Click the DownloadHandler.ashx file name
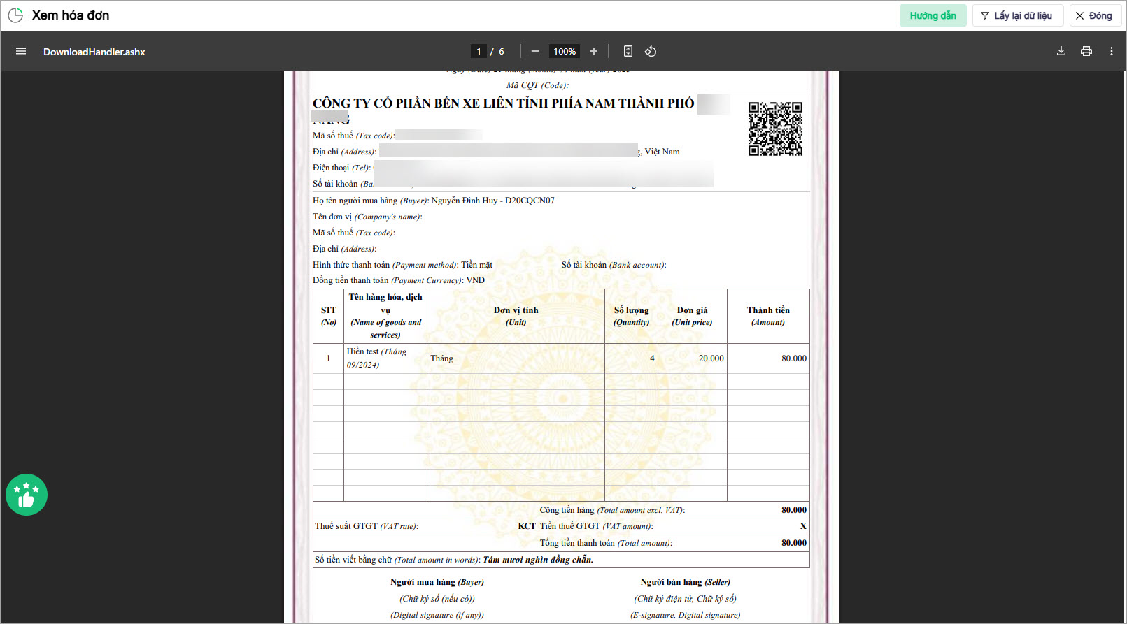The height and width of the screenshot is (624, 1127). pos(94,52)
